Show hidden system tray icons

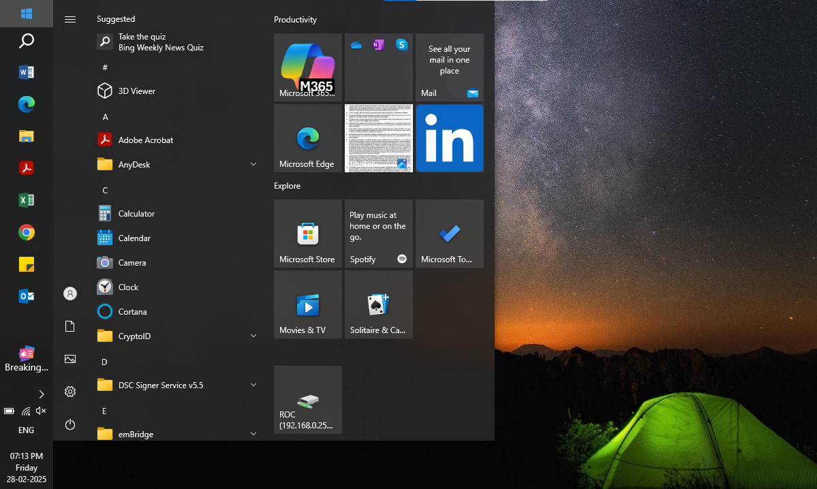pyautogui.click(x=41, y=394)
